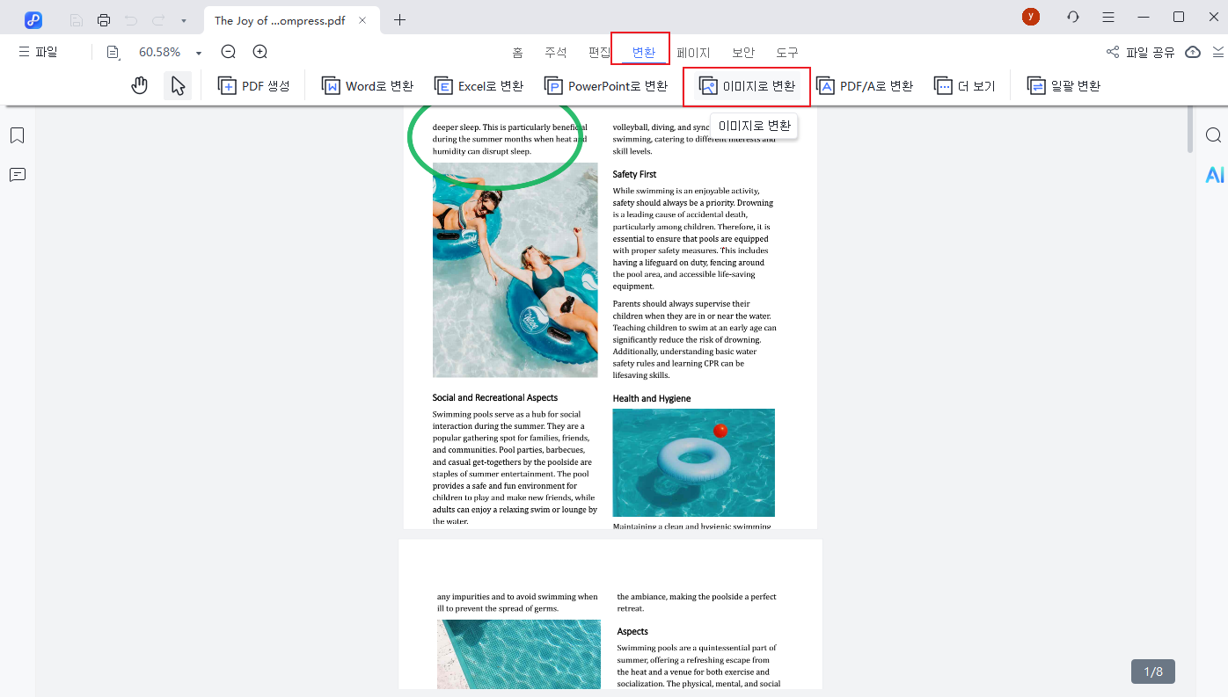Click the Word로 변환 button
The width and height of the screenshot is (1228, 697).
pyautogui.click(x=368, y=85)
